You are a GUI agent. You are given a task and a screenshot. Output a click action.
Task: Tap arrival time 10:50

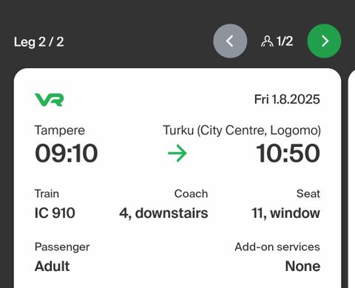pos(288,154)
